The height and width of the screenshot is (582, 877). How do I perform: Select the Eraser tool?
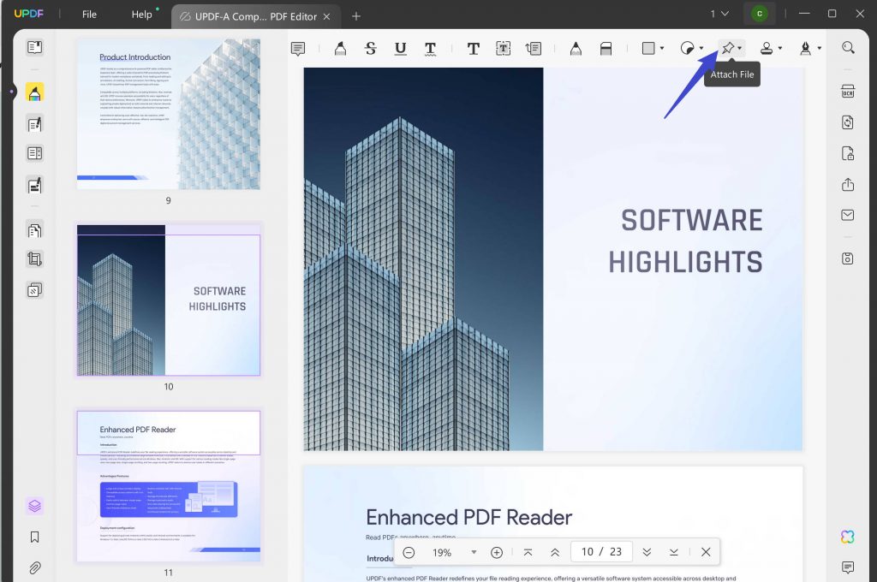(x=606, y=48)
